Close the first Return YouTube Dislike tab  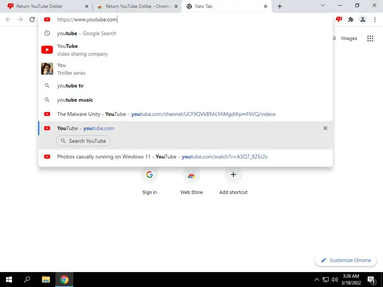point(86,6)
